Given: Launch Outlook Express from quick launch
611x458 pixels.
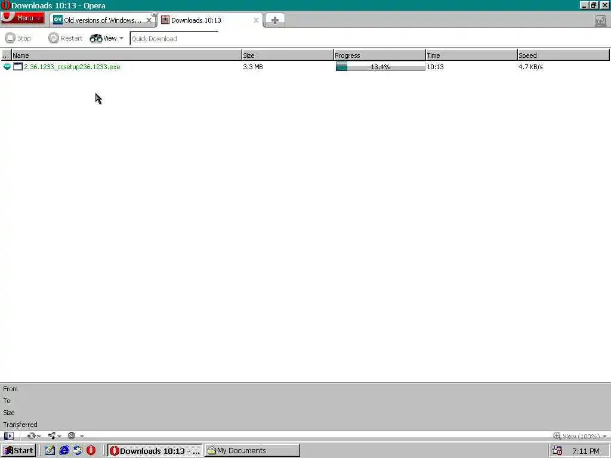Looking at the screenshot, I should pos(78,451).
